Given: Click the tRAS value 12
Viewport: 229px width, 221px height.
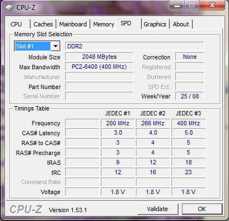Looking at the screenshot, I should click(x=153, y=162).
